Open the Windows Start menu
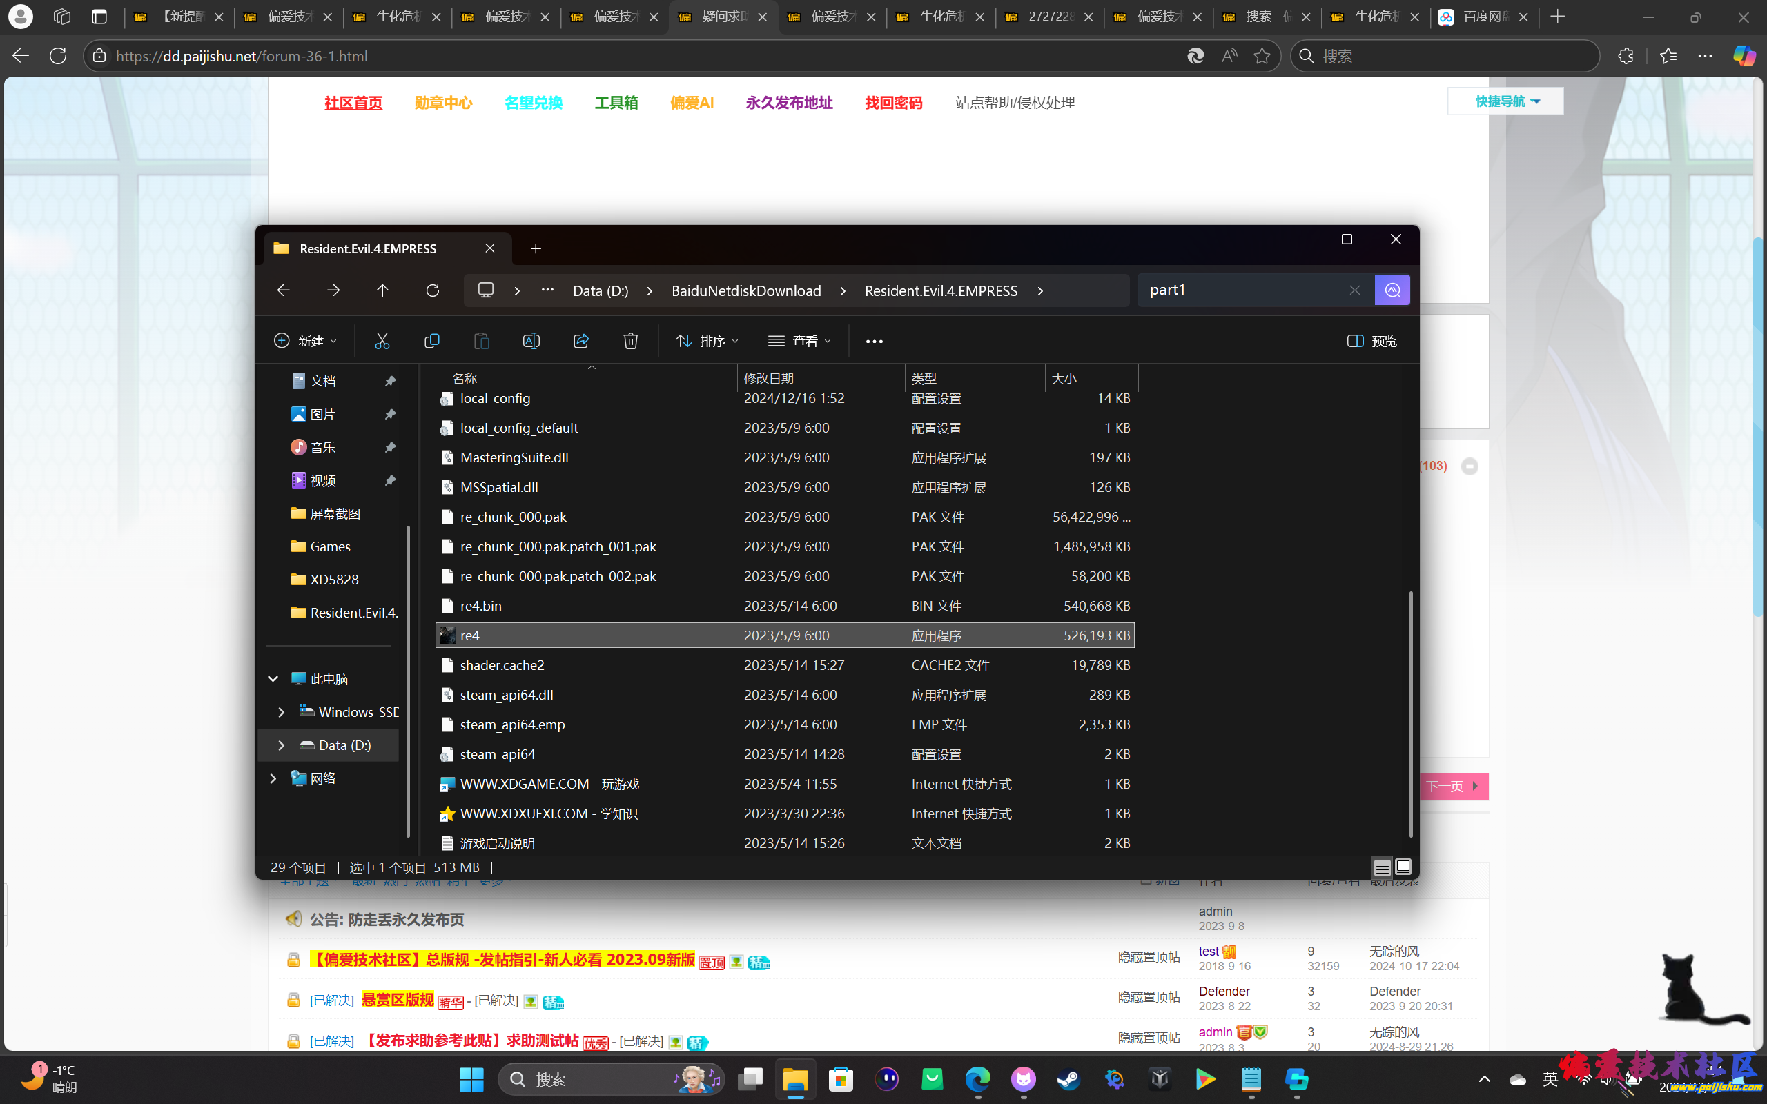Screen dimensions: 1767x1104 [x=471, y=1078]
